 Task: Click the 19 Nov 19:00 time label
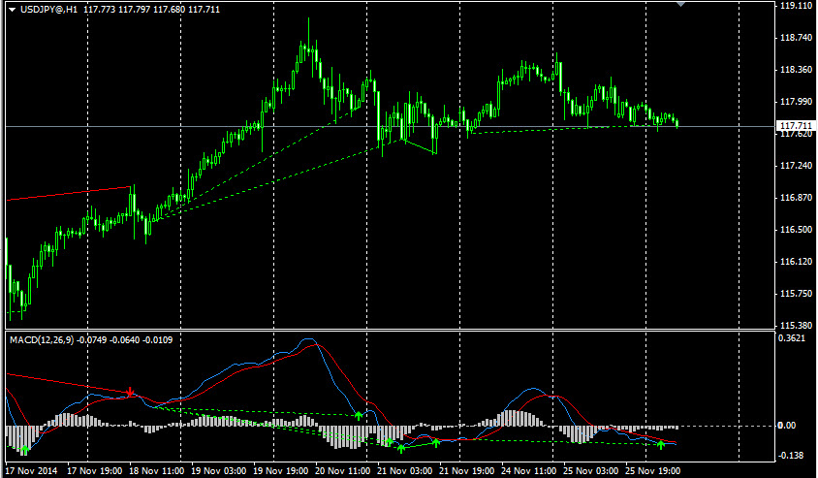click(x=281, y=470)
